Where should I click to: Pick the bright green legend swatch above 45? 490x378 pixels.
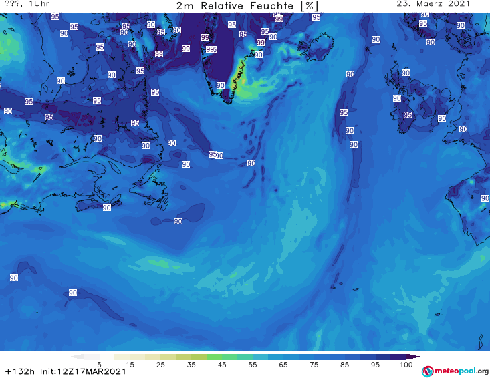214,357
